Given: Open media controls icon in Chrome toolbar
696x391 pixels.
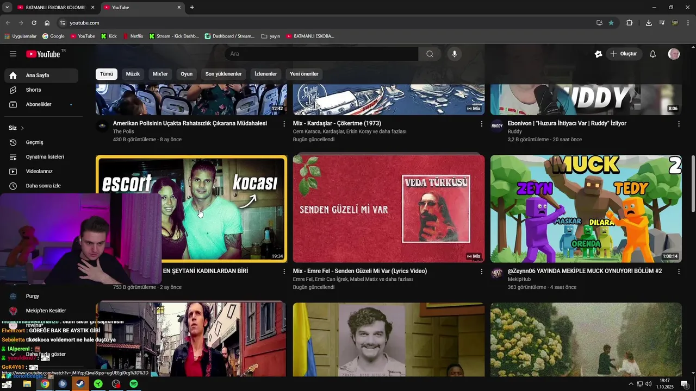Looking at the screenshot, I should 662,23.
